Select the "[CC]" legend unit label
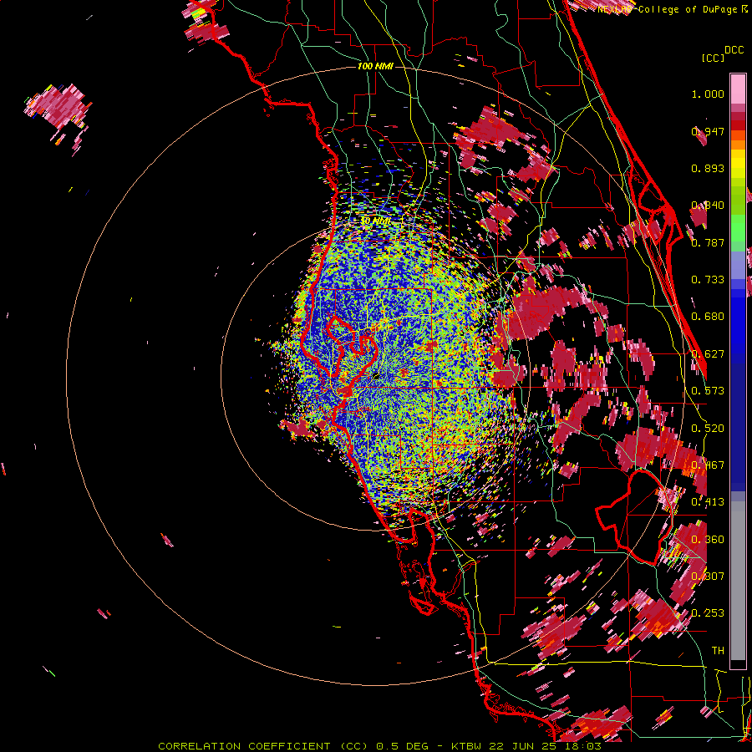Image resolution: width=752 pixels, height=752 pixels. 713,58
